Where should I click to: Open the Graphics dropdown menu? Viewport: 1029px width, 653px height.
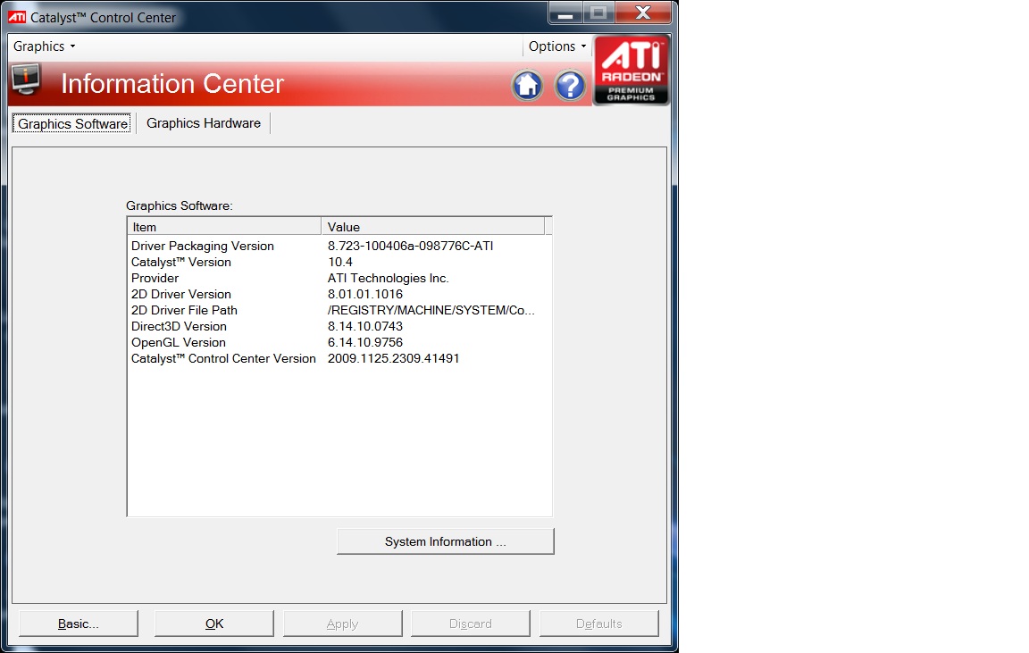point(44,46)
